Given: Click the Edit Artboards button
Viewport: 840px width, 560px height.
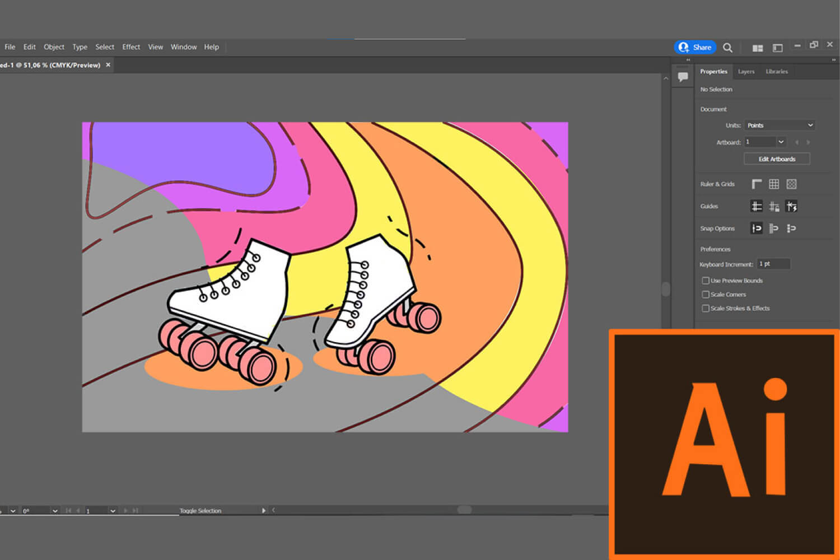Looking at the screenshot, I should [777, 159].
